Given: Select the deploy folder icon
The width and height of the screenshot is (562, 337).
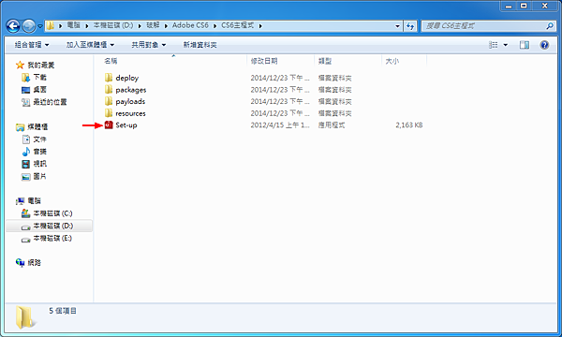Looking at the screenshot, I should point(109,78).
